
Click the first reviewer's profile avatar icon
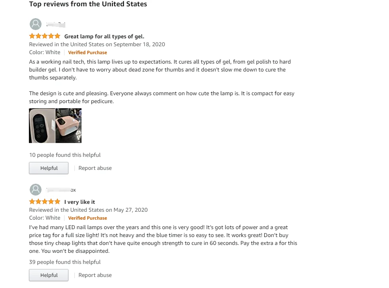(36, 24)
